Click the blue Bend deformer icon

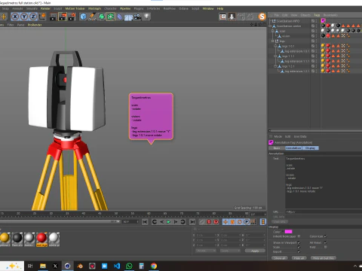[x=120, y=17]
